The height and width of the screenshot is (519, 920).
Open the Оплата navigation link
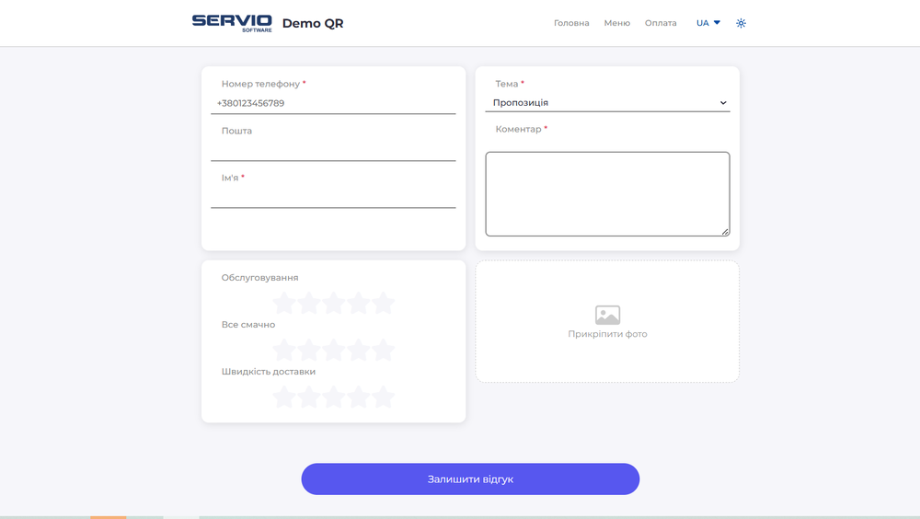(x=661, y=23)
